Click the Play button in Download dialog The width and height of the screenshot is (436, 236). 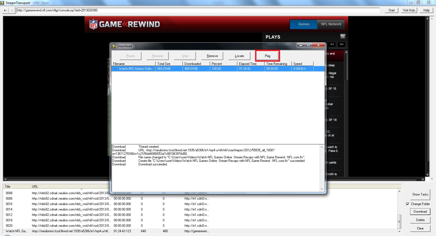268,56
